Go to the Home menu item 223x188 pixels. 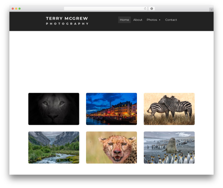pos(124,20)
